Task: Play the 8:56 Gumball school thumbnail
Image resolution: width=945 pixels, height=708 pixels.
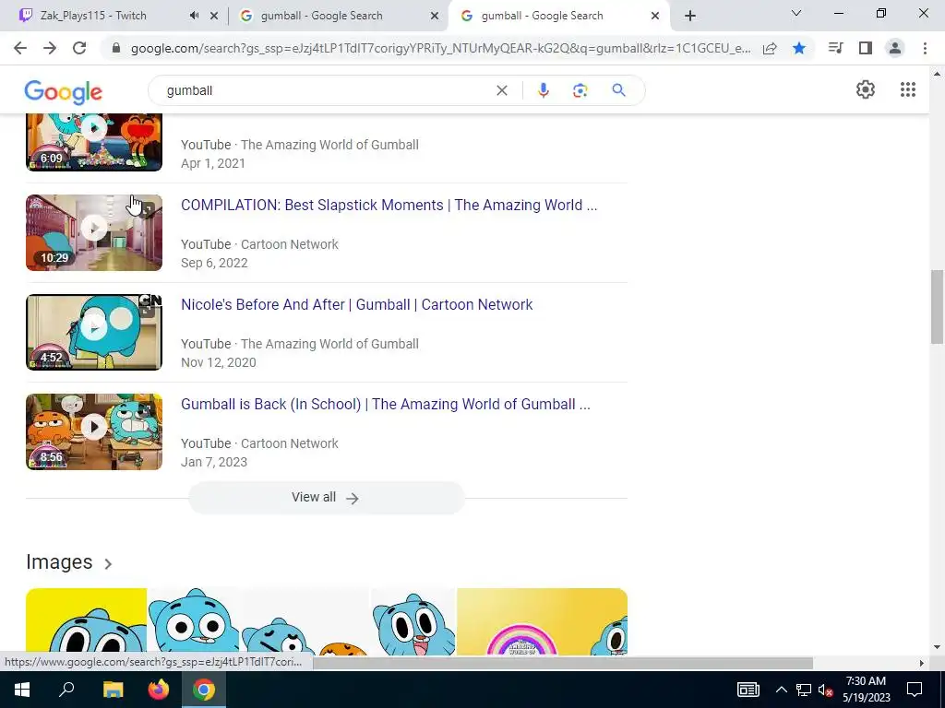Action: tap(94, 431)
